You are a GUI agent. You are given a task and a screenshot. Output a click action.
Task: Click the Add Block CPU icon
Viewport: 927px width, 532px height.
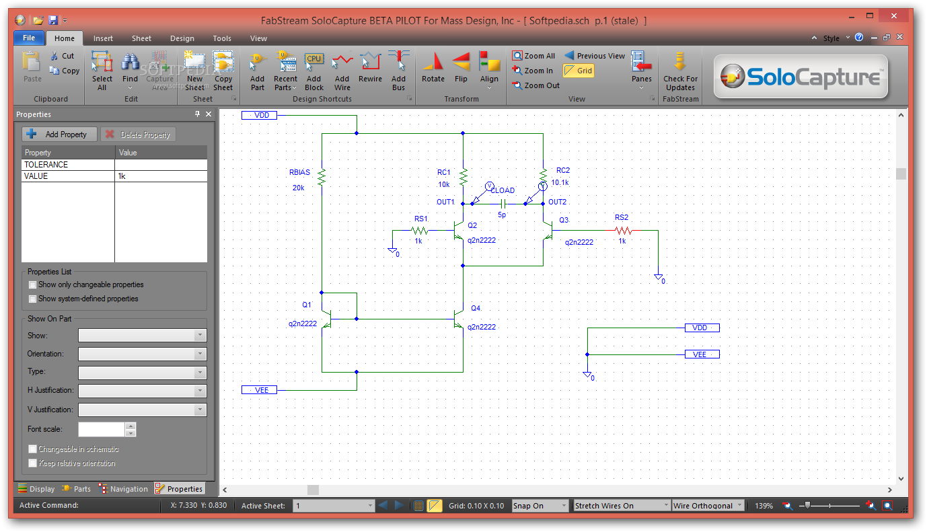(x=314, y=62)
